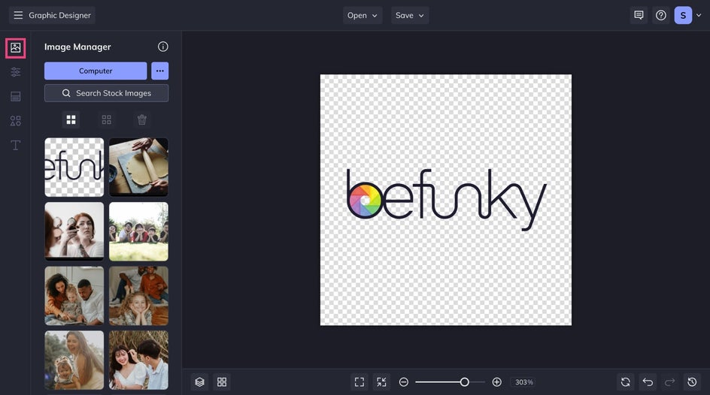Open the feedback comment icon
This screenshot has width=710, height=395.
point(639,15)
